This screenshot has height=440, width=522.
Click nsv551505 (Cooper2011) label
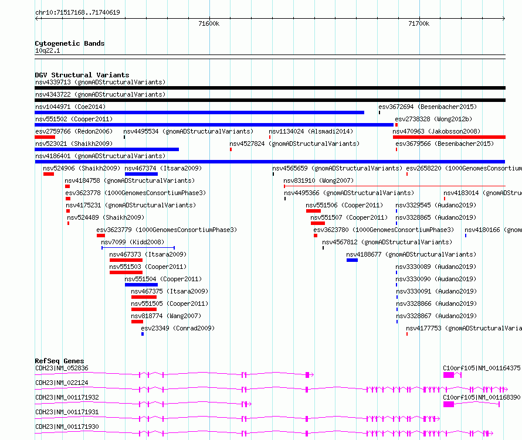[170, 303]
